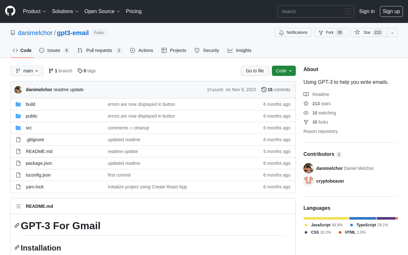Click the JavaScript 48.9% language link
Image resolution: width=408 pixels, height=255 pixels.
[324, 225]
